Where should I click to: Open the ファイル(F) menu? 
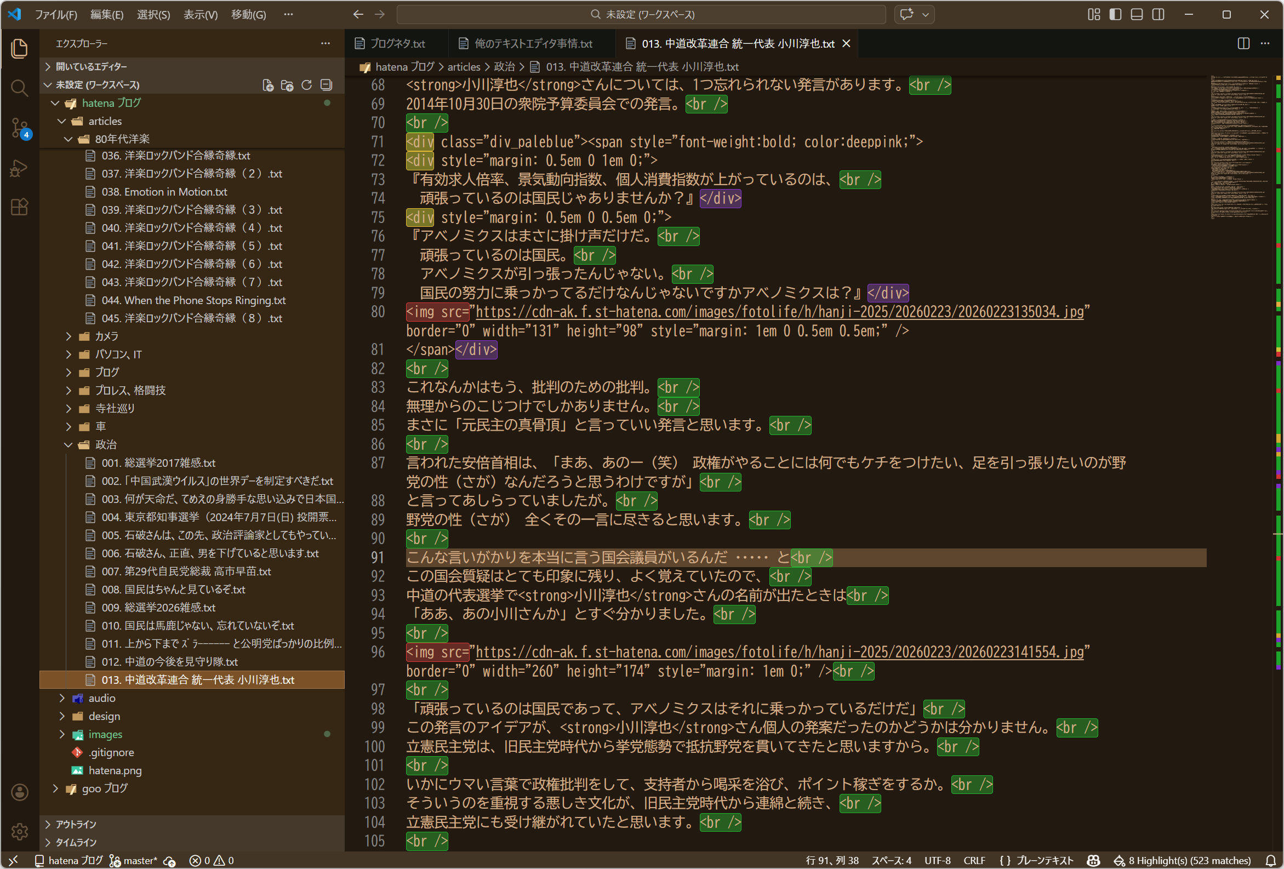click(x=56, y=14)
